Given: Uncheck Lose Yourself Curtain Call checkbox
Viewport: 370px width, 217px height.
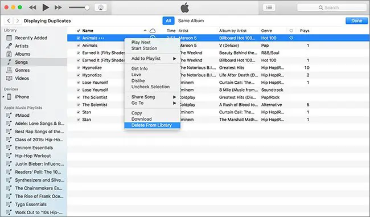Looking at the screenshot, I should click(79, 83).
